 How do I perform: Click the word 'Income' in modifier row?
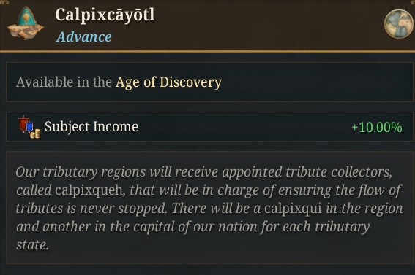116,126
